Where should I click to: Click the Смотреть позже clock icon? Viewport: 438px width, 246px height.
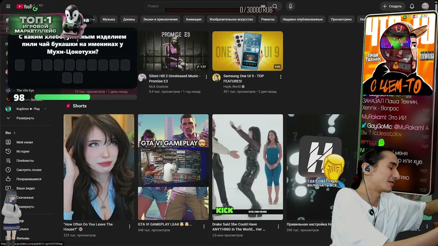[x=8, y=170]
